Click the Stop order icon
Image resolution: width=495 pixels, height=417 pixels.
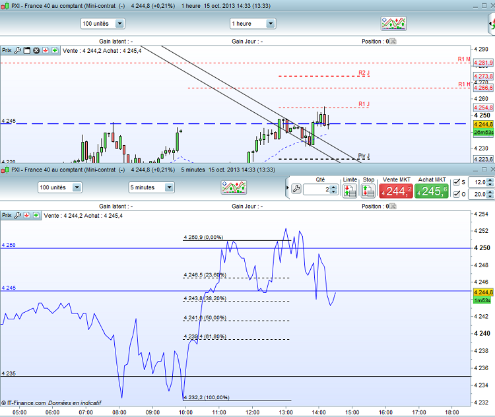coord(368,191)
